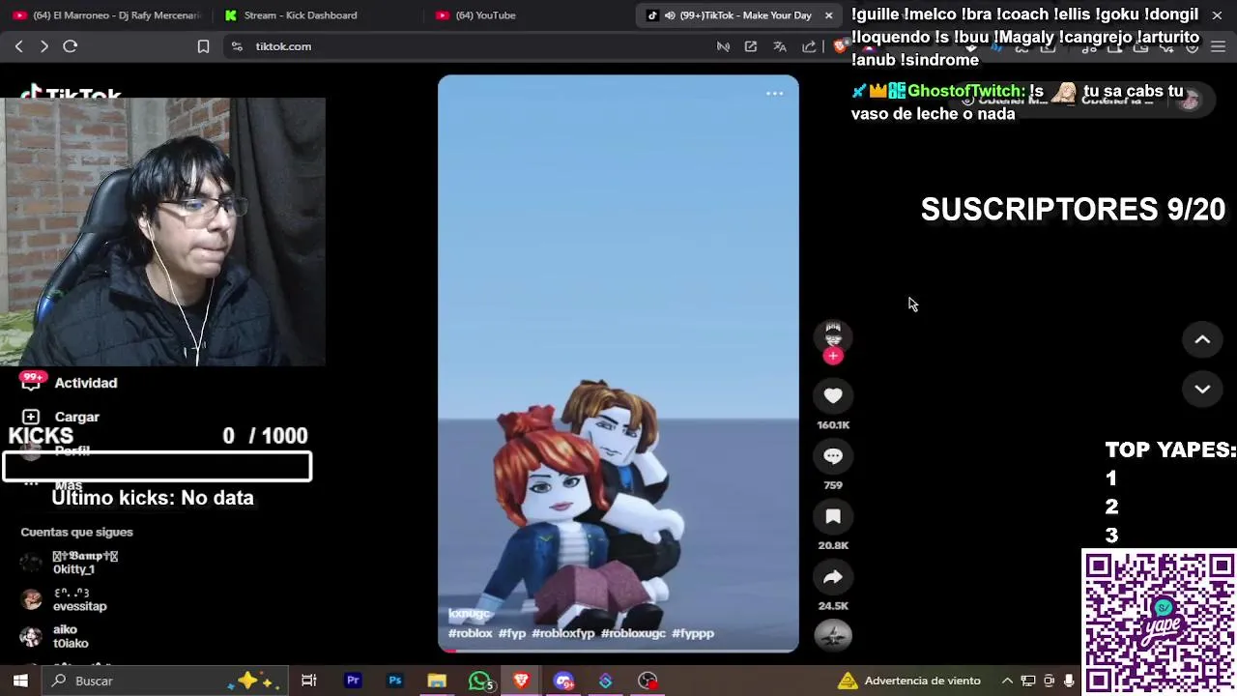
Task: Open the three-dot video options menu
Action: (x=774, y=94)
